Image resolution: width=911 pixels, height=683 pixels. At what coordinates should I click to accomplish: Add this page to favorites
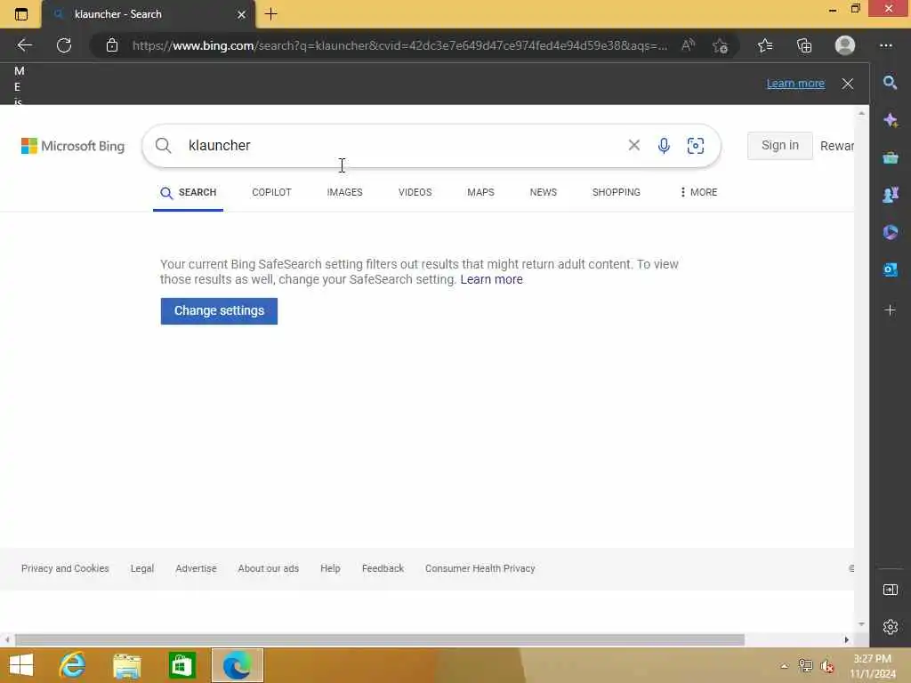720,45
